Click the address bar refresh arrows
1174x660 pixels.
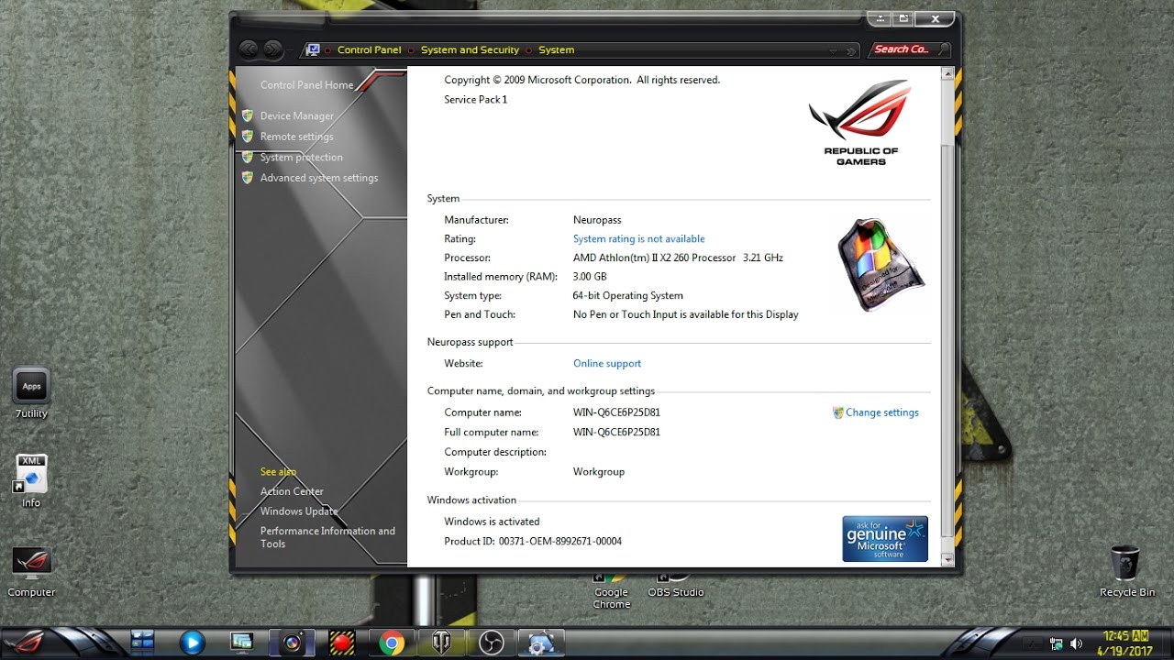pos(852,50)
